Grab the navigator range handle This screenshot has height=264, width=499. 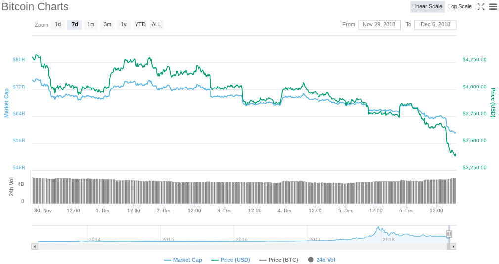coord(449,234)
